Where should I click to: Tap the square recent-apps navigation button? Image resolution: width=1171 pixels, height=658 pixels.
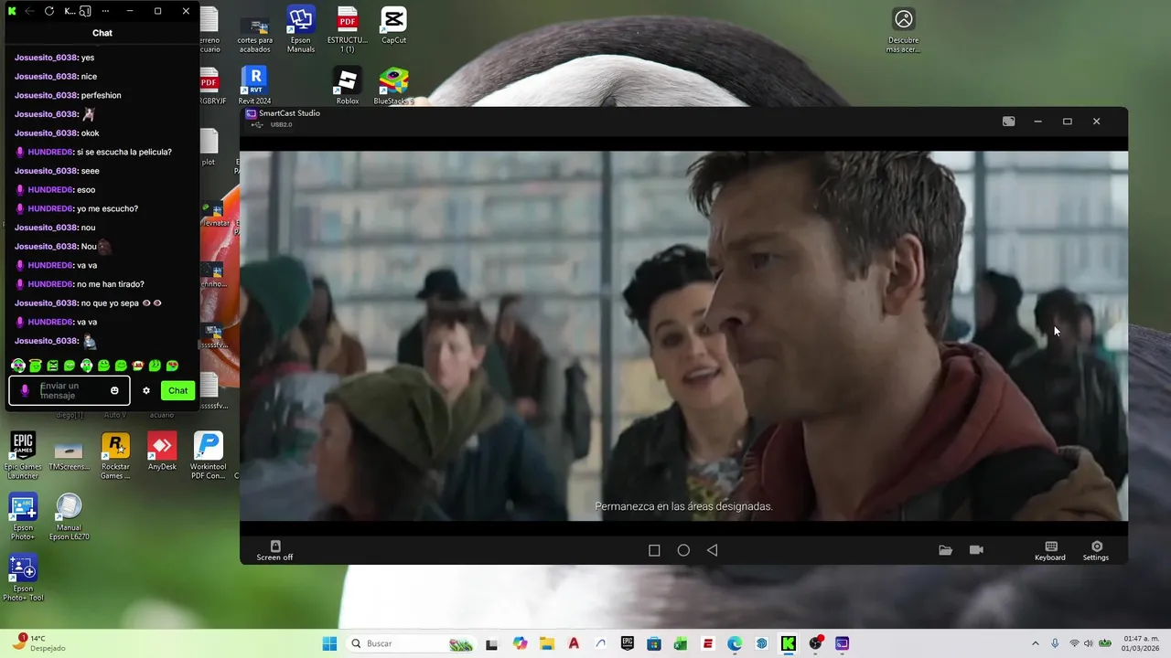(x=654, y=550)
